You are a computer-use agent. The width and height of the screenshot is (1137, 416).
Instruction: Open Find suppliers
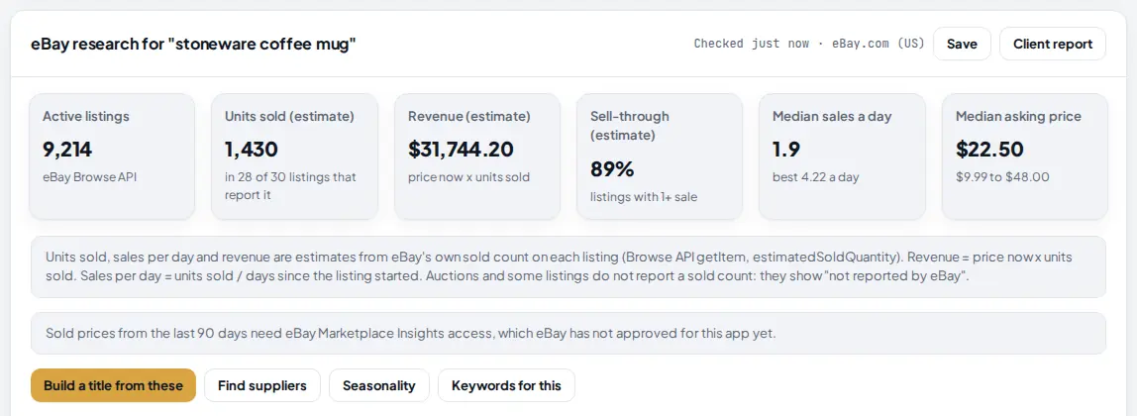[x=262, y=385]
